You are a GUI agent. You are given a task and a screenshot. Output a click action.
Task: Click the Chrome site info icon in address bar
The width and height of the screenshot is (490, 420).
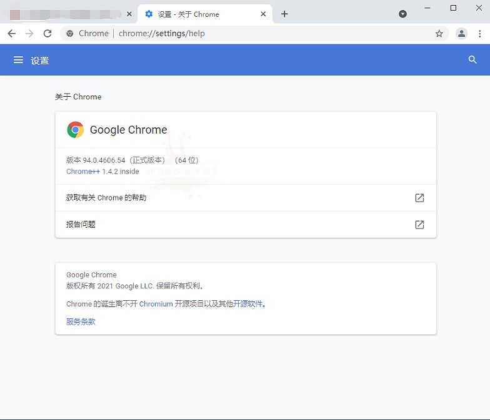point(70,34)
